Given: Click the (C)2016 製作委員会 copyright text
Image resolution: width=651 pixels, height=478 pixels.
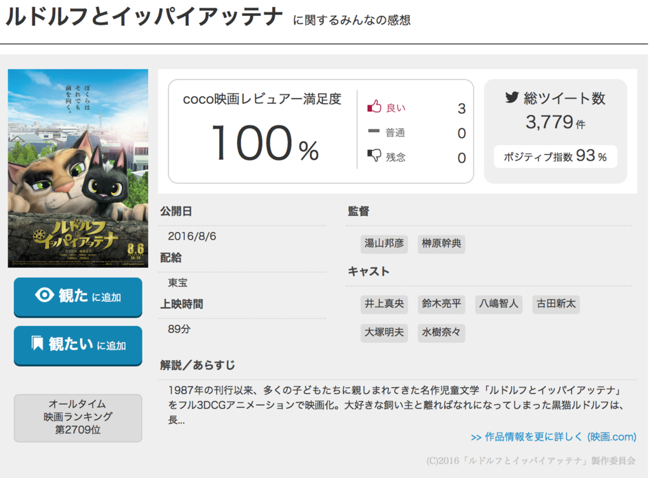Looking at the screenshot, I should (531, 461).
